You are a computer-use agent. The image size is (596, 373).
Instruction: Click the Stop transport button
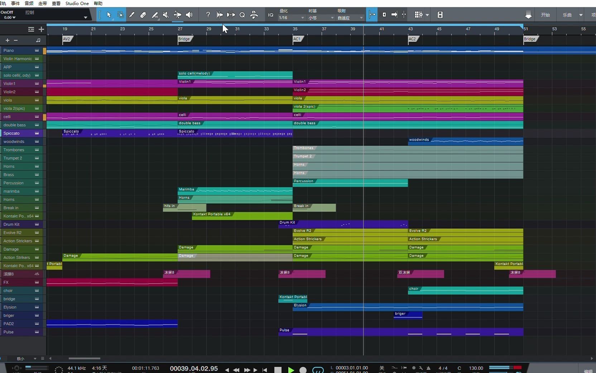(x=278, y=370)
